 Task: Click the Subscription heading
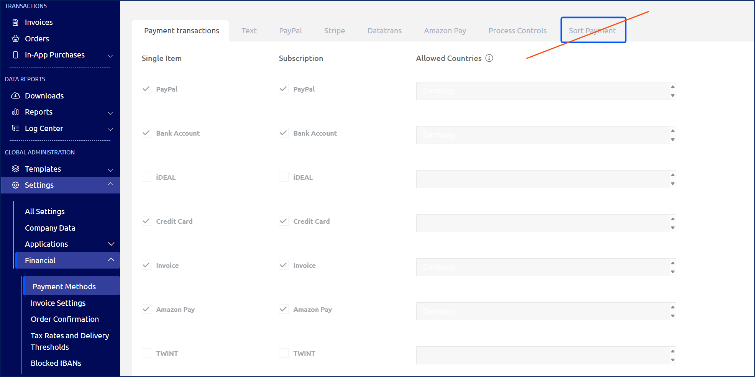pos(301,58)
